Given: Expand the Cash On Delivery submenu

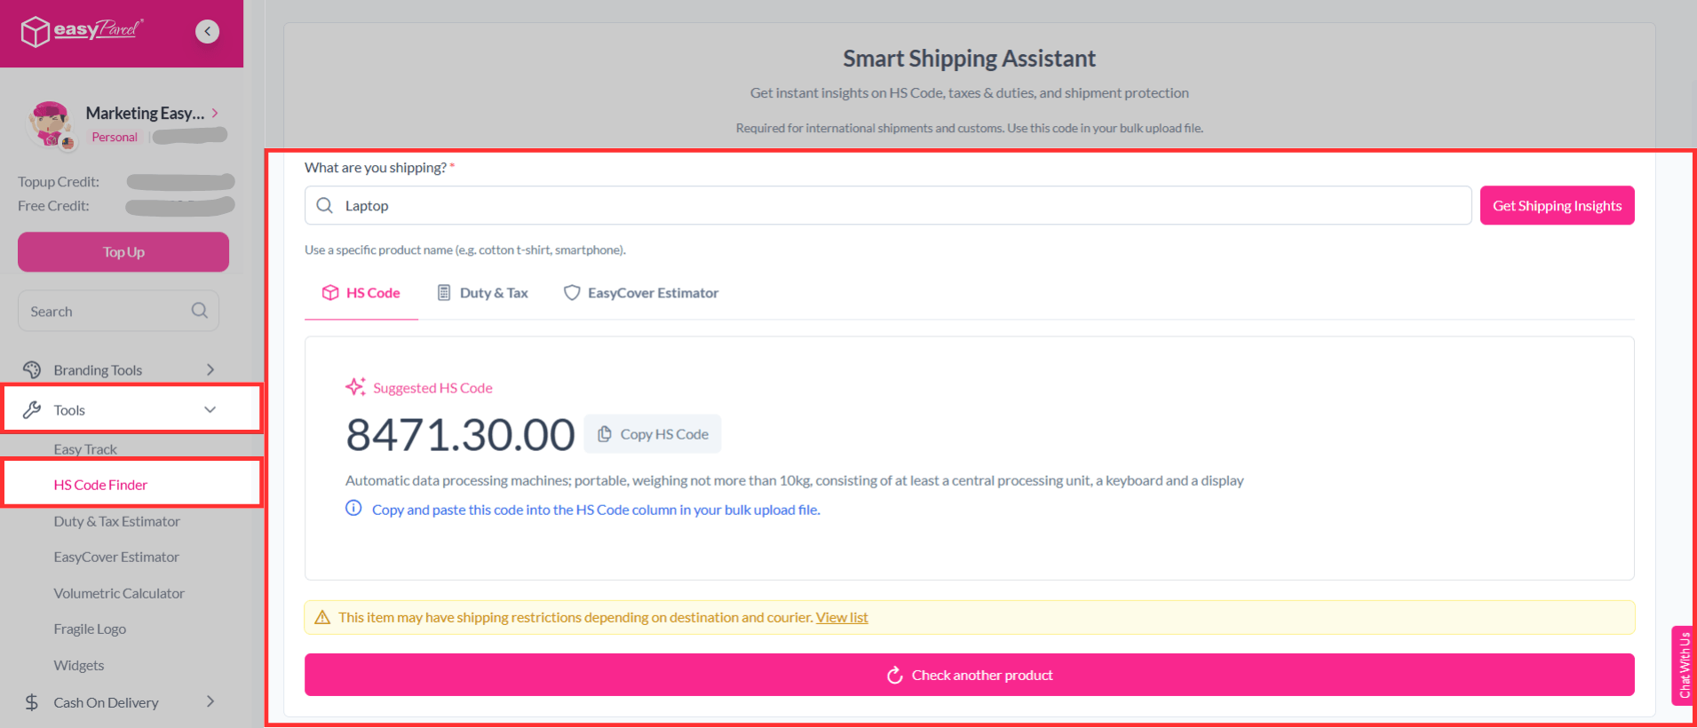Looking at the screenshot, I should click(x=210, y=702).
